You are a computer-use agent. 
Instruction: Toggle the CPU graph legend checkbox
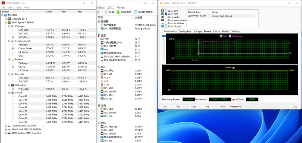221,36
